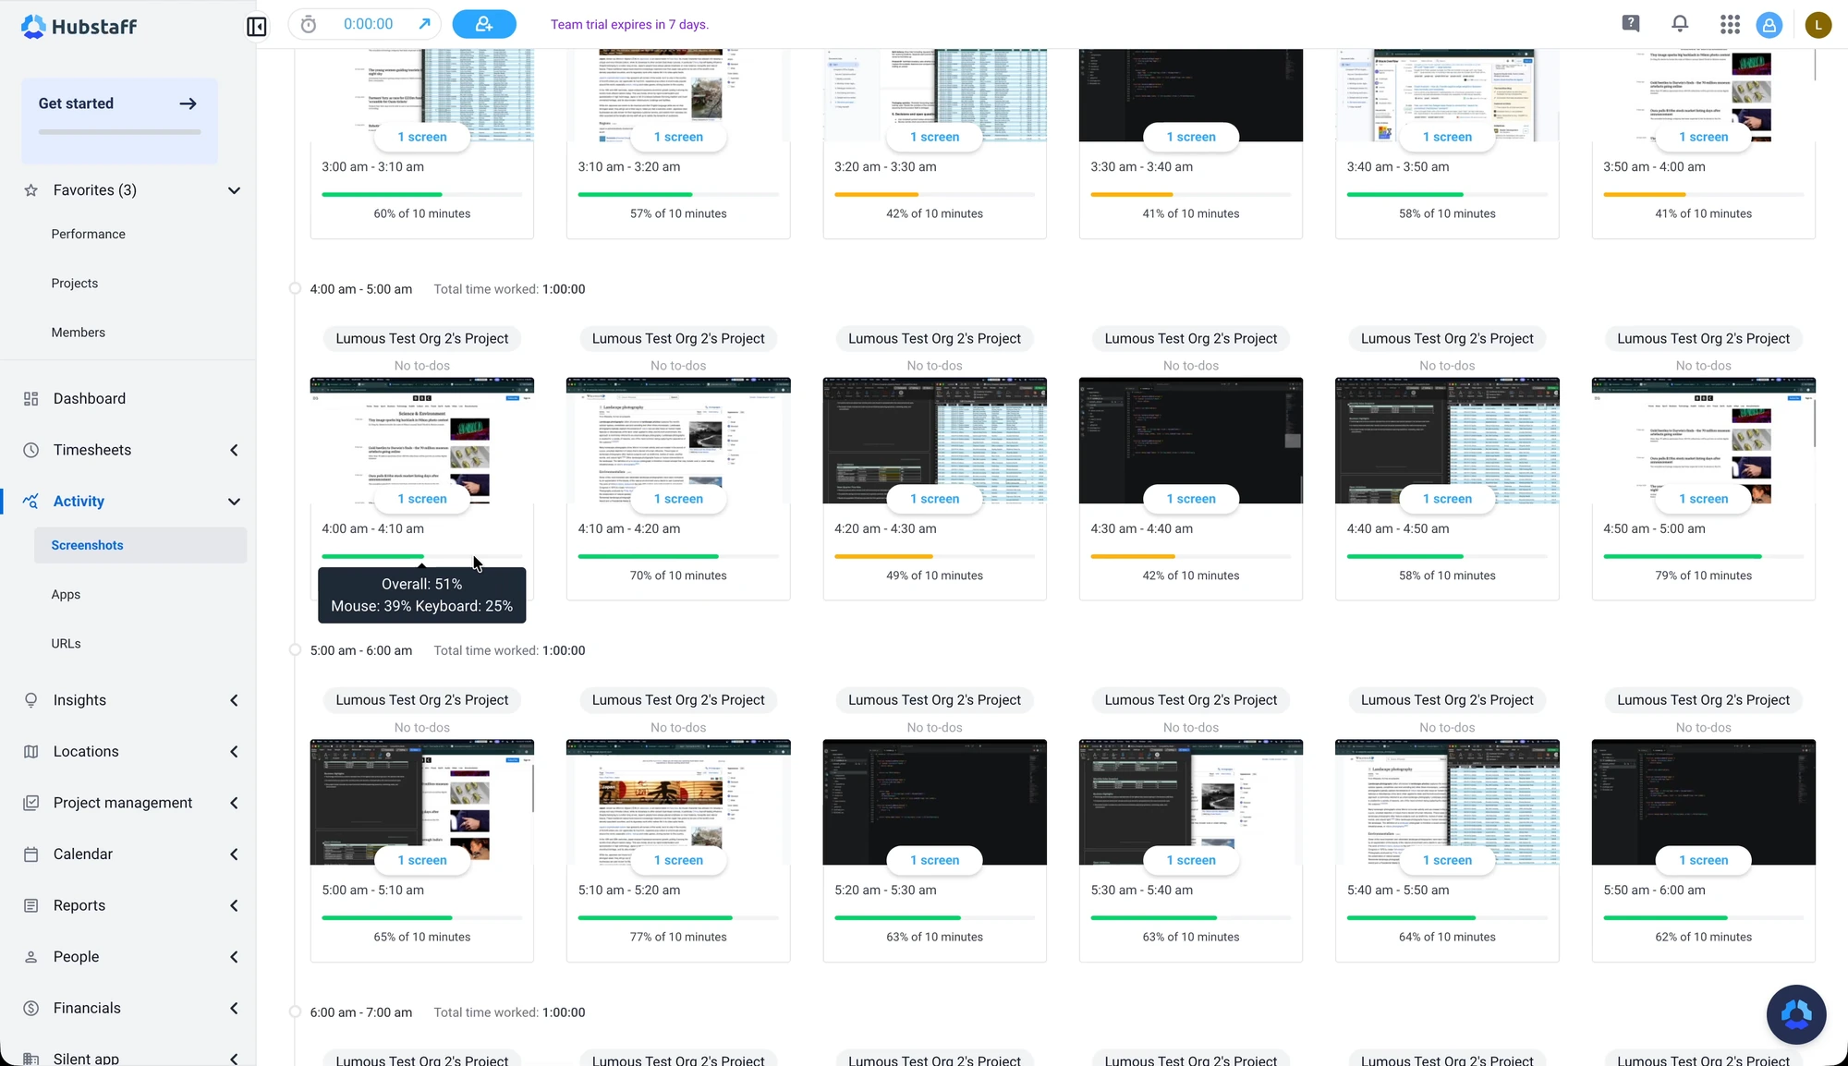Select Screenshots in the Activity submenu

coord(140,545)
